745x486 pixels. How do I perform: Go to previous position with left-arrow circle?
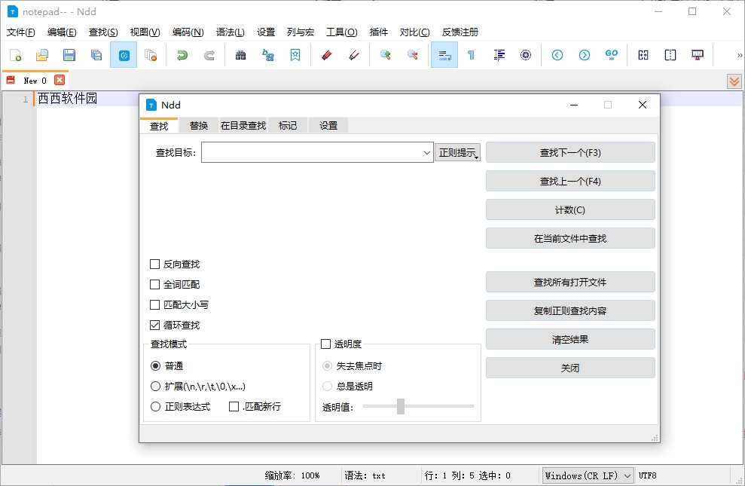pos(557,55)
